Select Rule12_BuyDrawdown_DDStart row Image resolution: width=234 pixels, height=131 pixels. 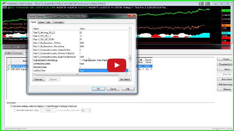click(x=80, y=43)
